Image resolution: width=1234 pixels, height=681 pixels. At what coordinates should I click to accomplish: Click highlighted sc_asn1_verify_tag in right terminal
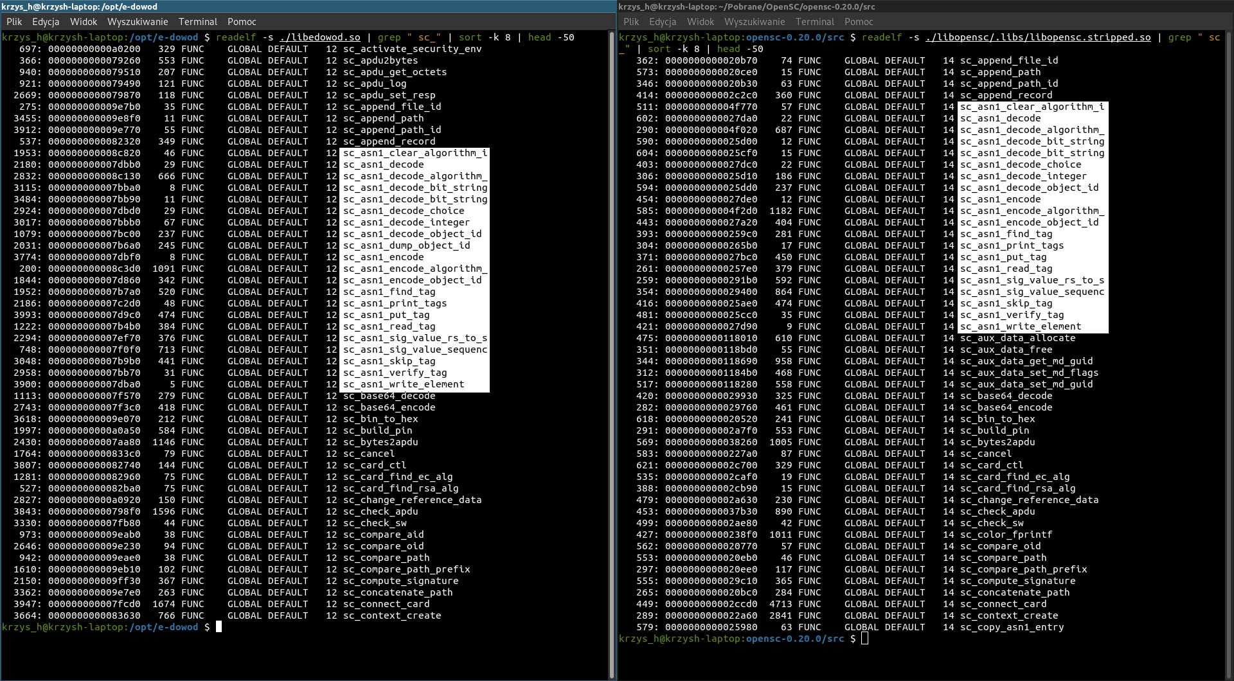1012,315
